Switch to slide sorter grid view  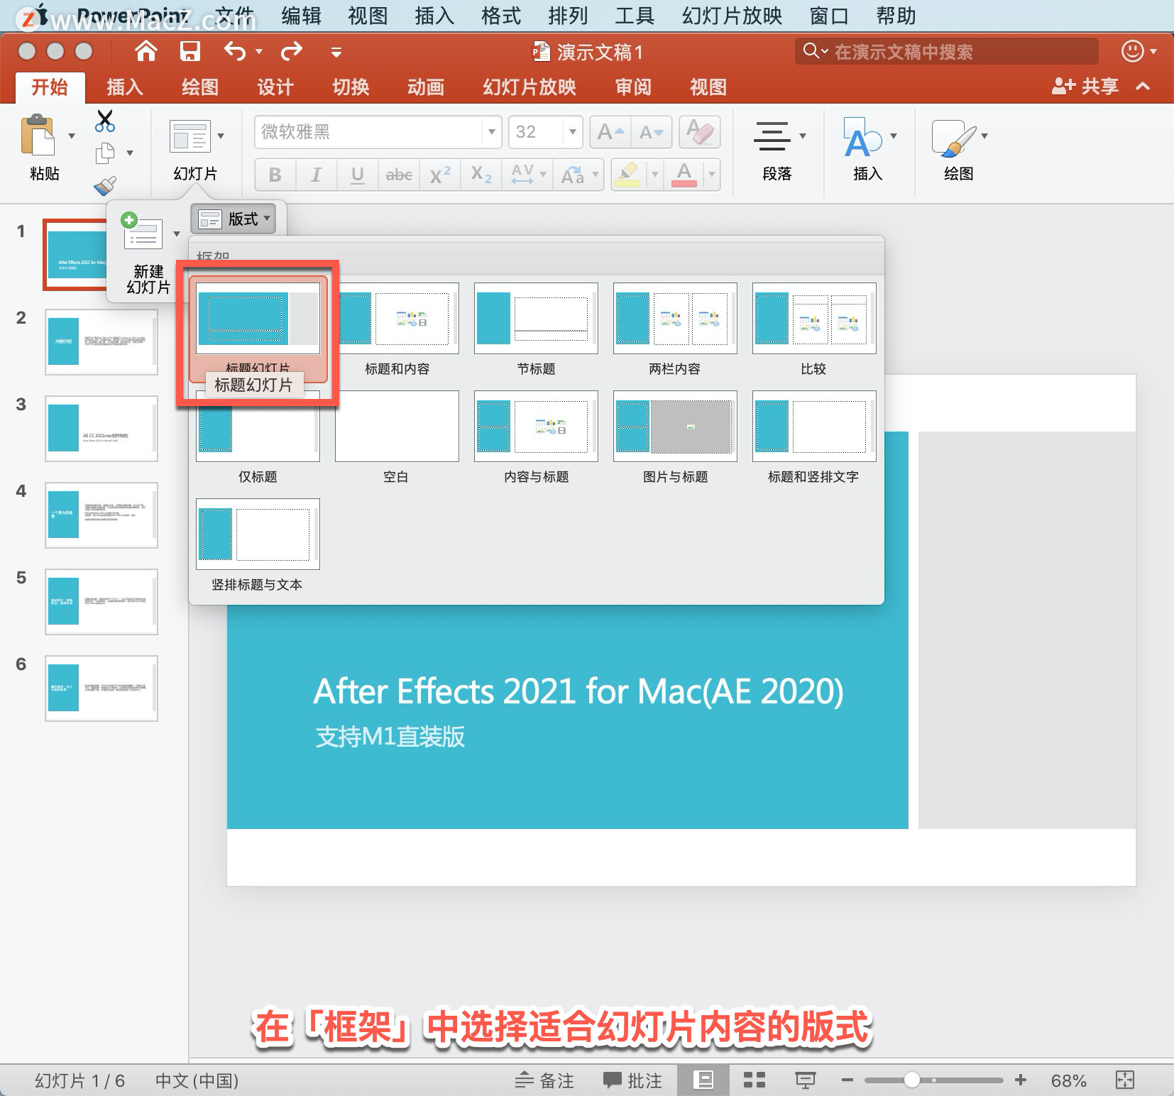click(754, 1080)
